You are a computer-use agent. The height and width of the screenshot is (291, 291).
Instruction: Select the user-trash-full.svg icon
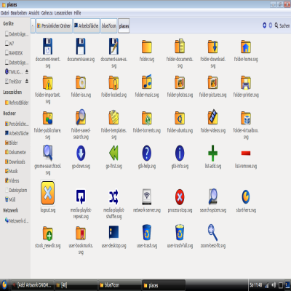[180, 232]
